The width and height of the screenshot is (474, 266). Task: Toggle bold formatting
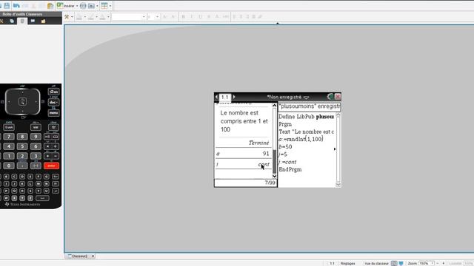pos(183,17)
